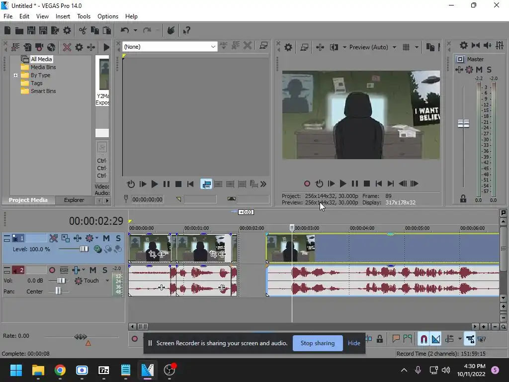The width and height of the screenshot is (509, 382).
Task: Toggle the Master bus Solo button
Action: click(x=489, y=70)
